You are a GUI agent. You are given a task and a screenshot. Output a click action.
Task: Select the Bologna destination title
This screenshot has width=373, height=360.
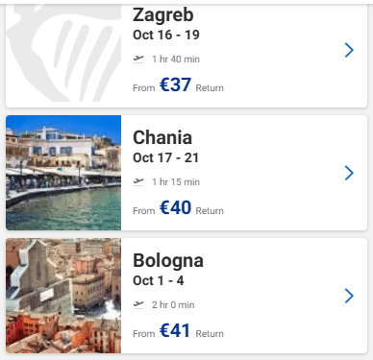coord(168,261)
